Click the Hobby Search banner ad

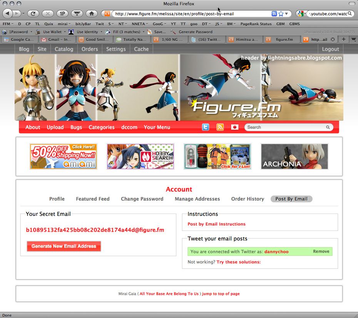tap(141, 156)
